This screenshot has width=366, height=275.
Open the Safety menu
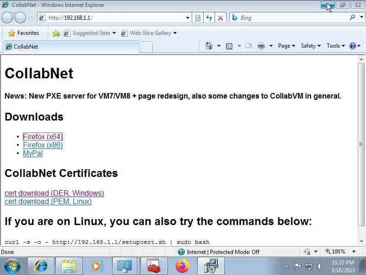click(311, 46)
